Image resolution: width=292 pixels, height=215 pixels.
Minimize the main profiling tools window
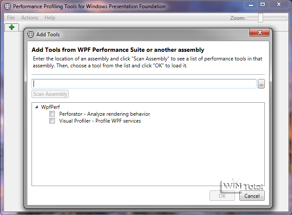pos(251,5)
